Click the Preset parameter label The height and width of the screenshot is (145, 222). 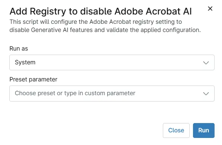(33, 80)
